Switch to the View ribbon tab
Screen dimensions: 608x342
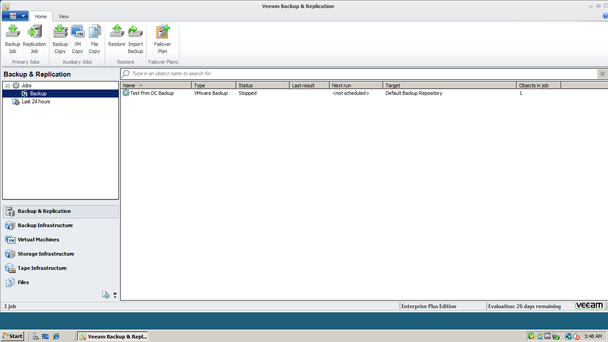64,16
